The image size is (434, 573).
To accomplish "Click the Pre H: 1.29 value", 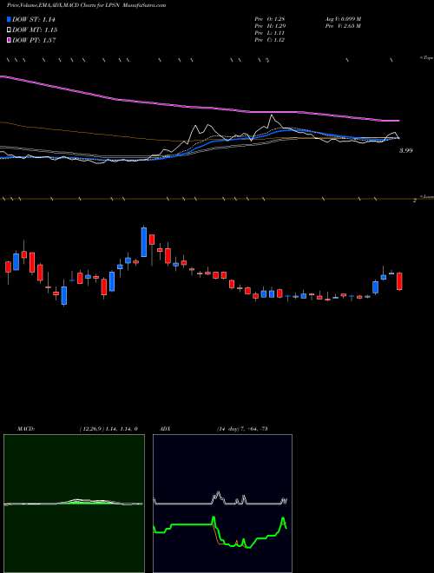I will pyautogui.click(x=270, y=26).
